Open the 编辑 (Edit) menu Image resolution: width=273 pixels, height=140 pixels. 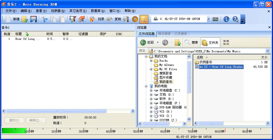click(x=26, y=11)
